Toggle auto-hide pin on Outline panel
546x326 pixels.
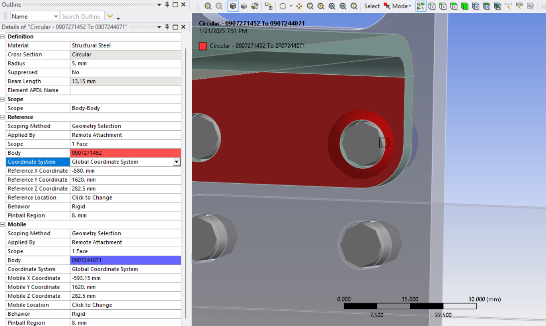click(x=167, y=4)
